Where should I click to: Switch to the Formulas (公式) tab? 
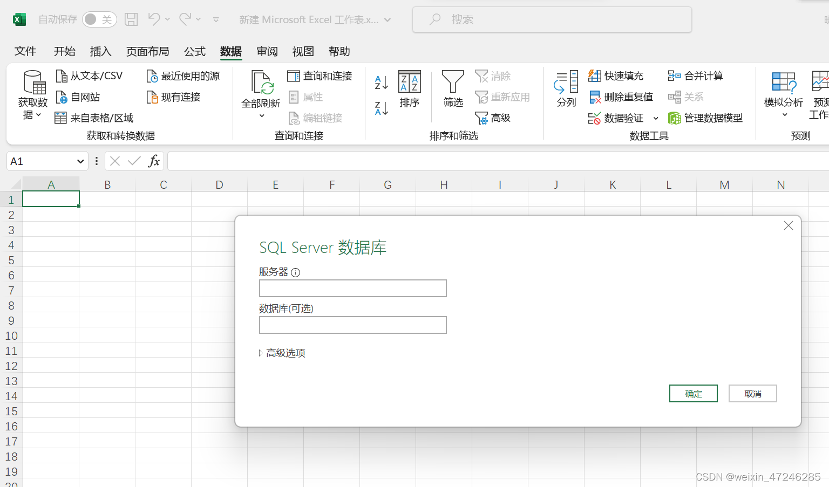(195, 51)
